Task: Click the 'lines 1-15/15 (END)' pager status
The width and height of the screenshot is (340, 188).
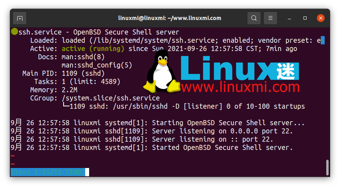Action: pos(48,172)
